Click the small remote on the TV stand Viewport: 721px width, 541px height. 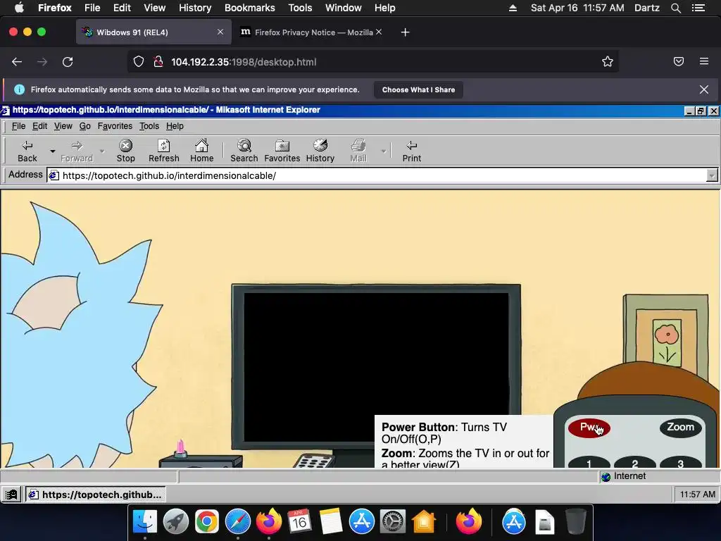click(x=313, y=461)
